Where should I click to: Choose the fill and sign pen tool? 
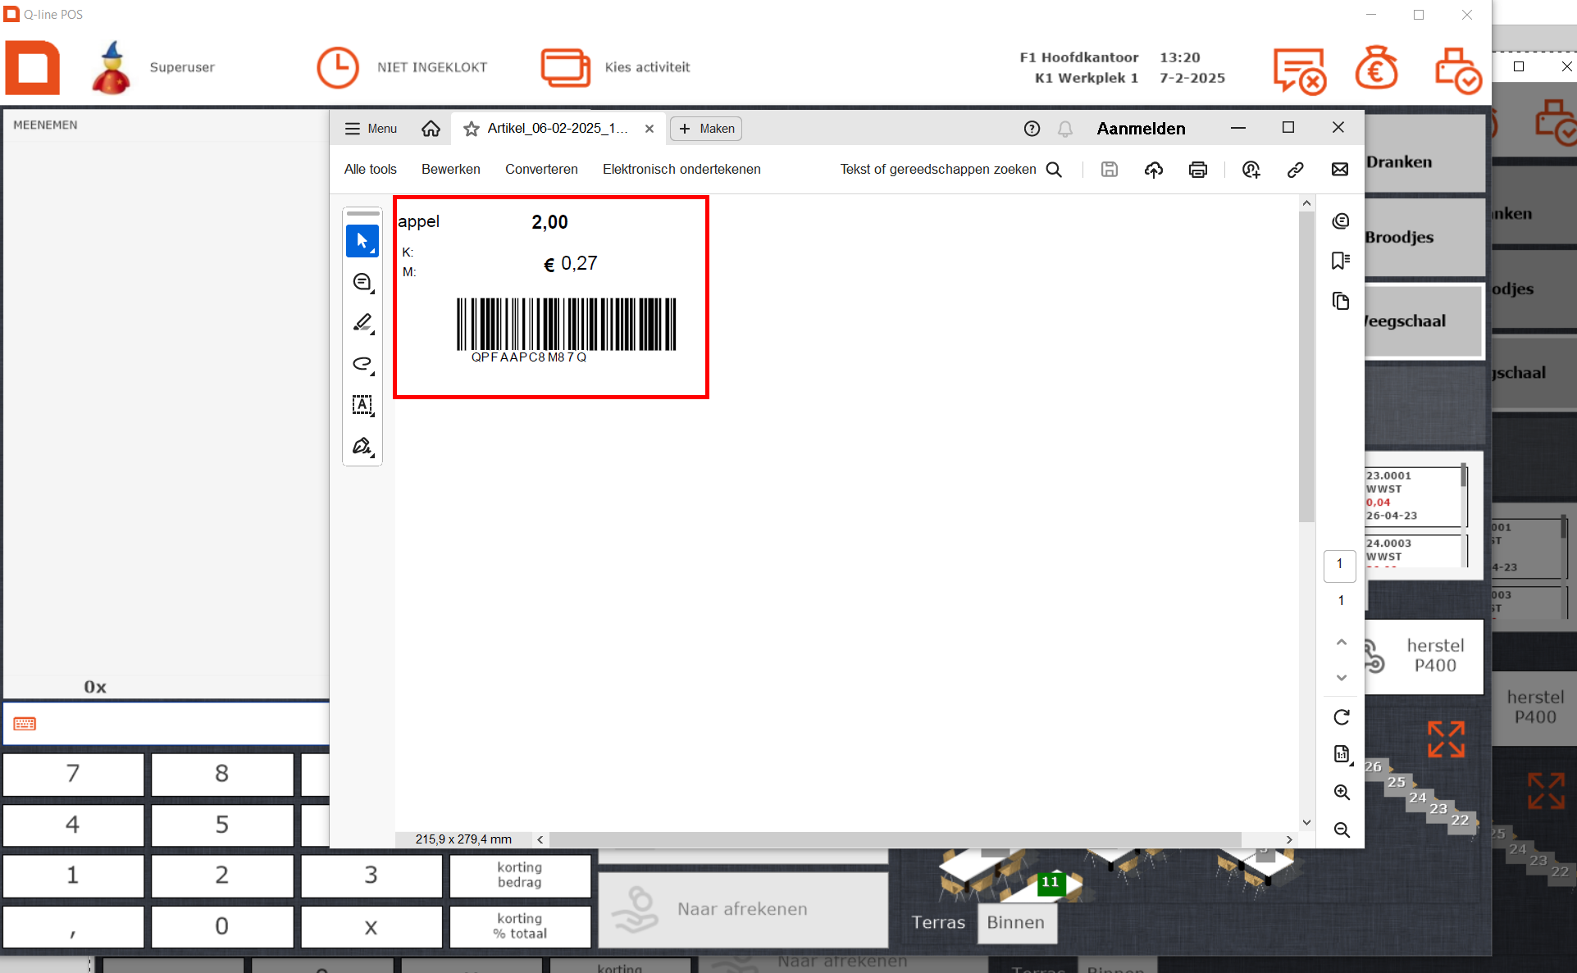[x=362, y=446]
